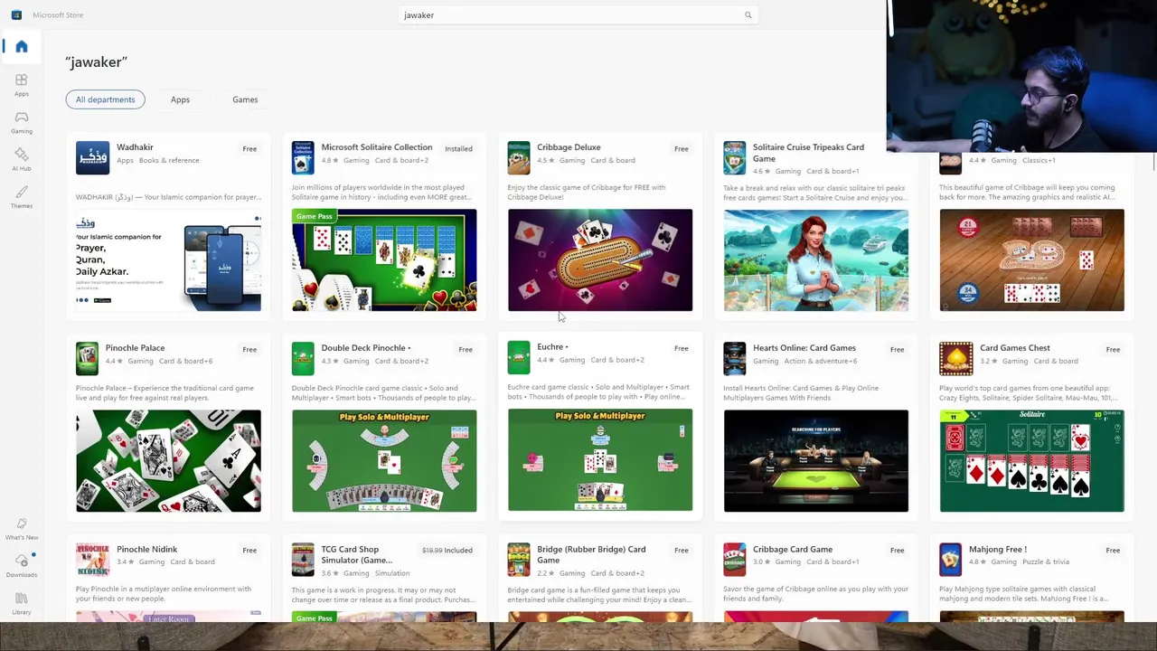Open Library in sidebar
The image size is (1157, 651).
tap(22, 603)
